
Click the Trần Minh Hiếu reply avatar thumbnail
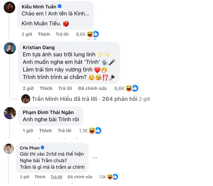coord(25,98)
